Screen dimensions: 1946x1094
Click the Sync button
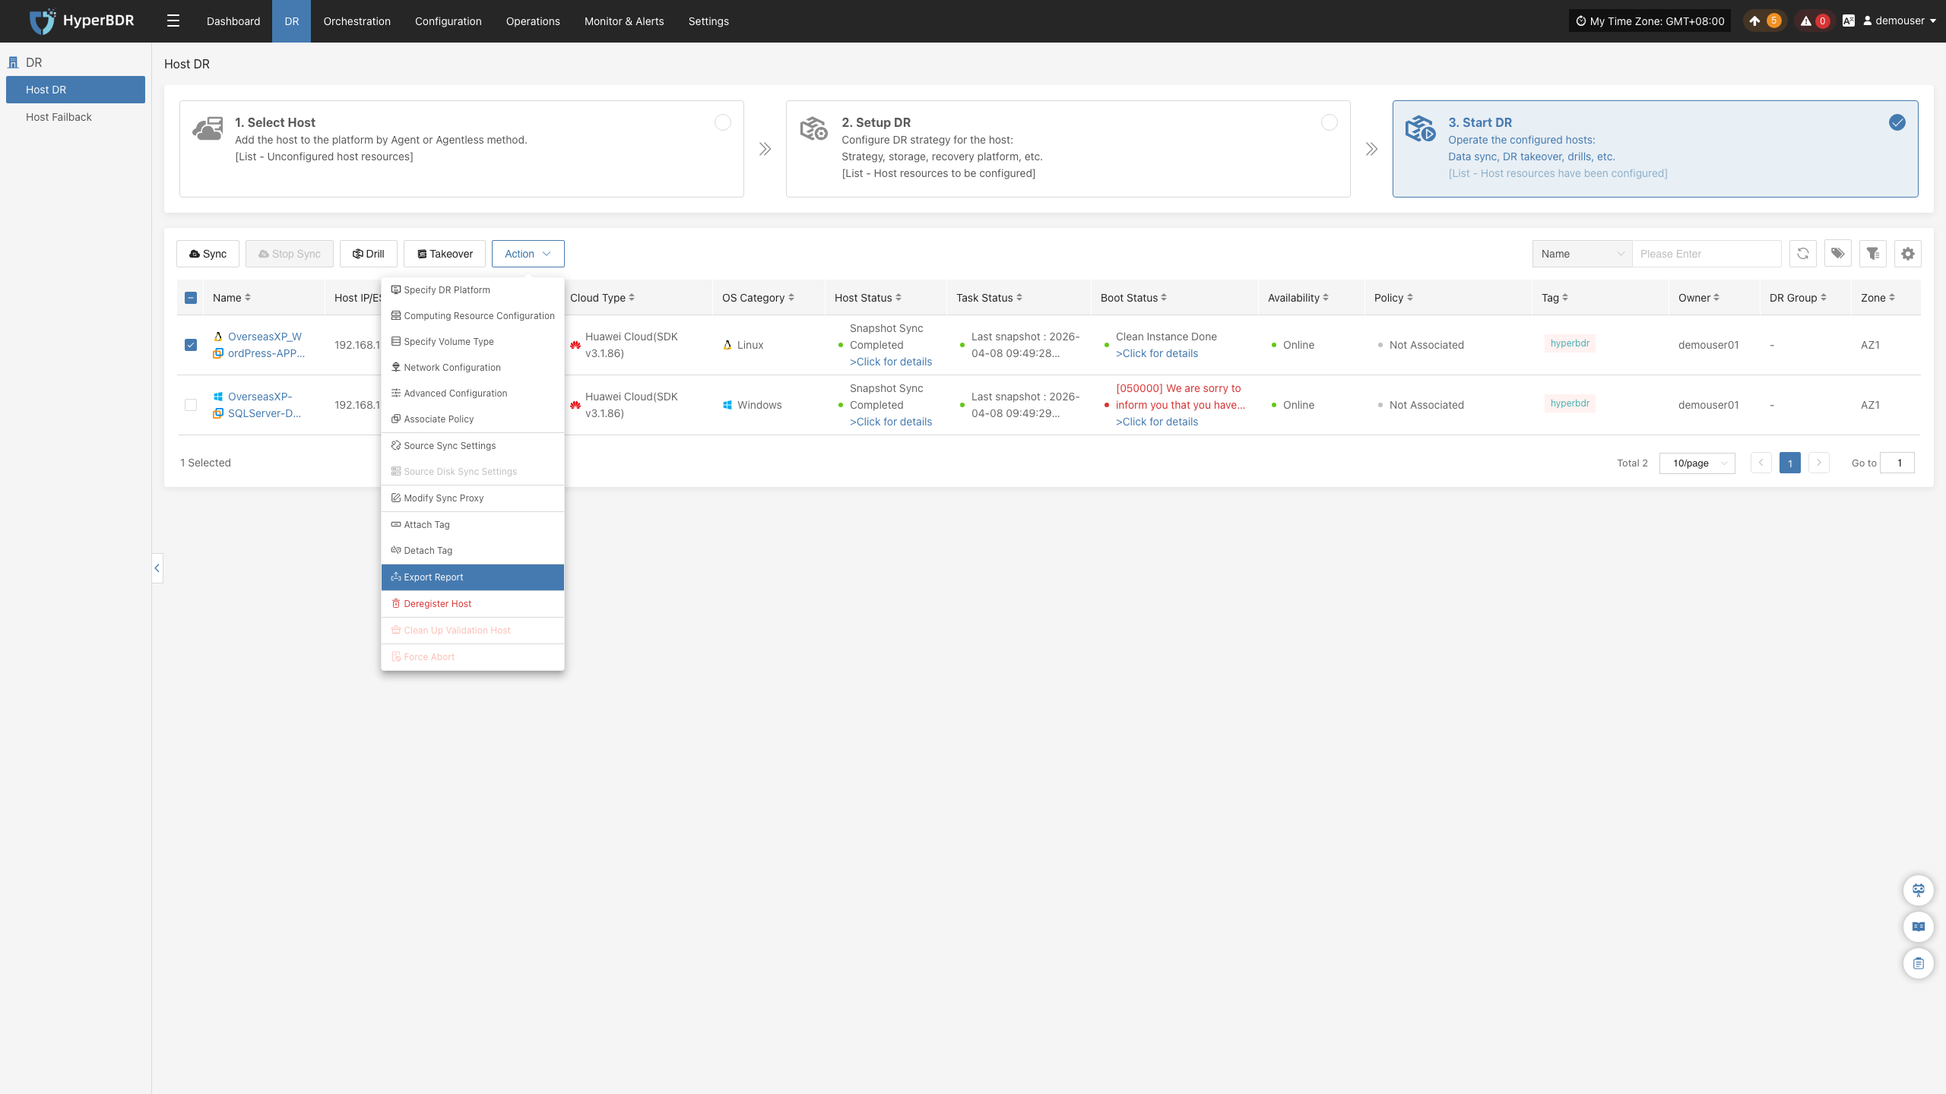point(208,254)
